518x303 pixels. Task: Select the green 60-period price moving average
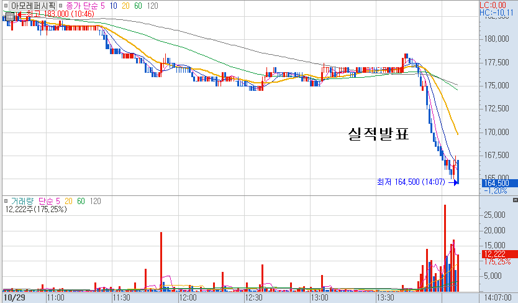(x=138, y=6)
